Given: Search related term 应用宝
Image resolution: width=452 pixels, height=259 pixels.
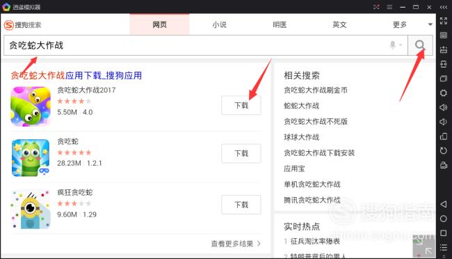Looking at the screenshot, I should pyautogui.click(x=294, y=168).
